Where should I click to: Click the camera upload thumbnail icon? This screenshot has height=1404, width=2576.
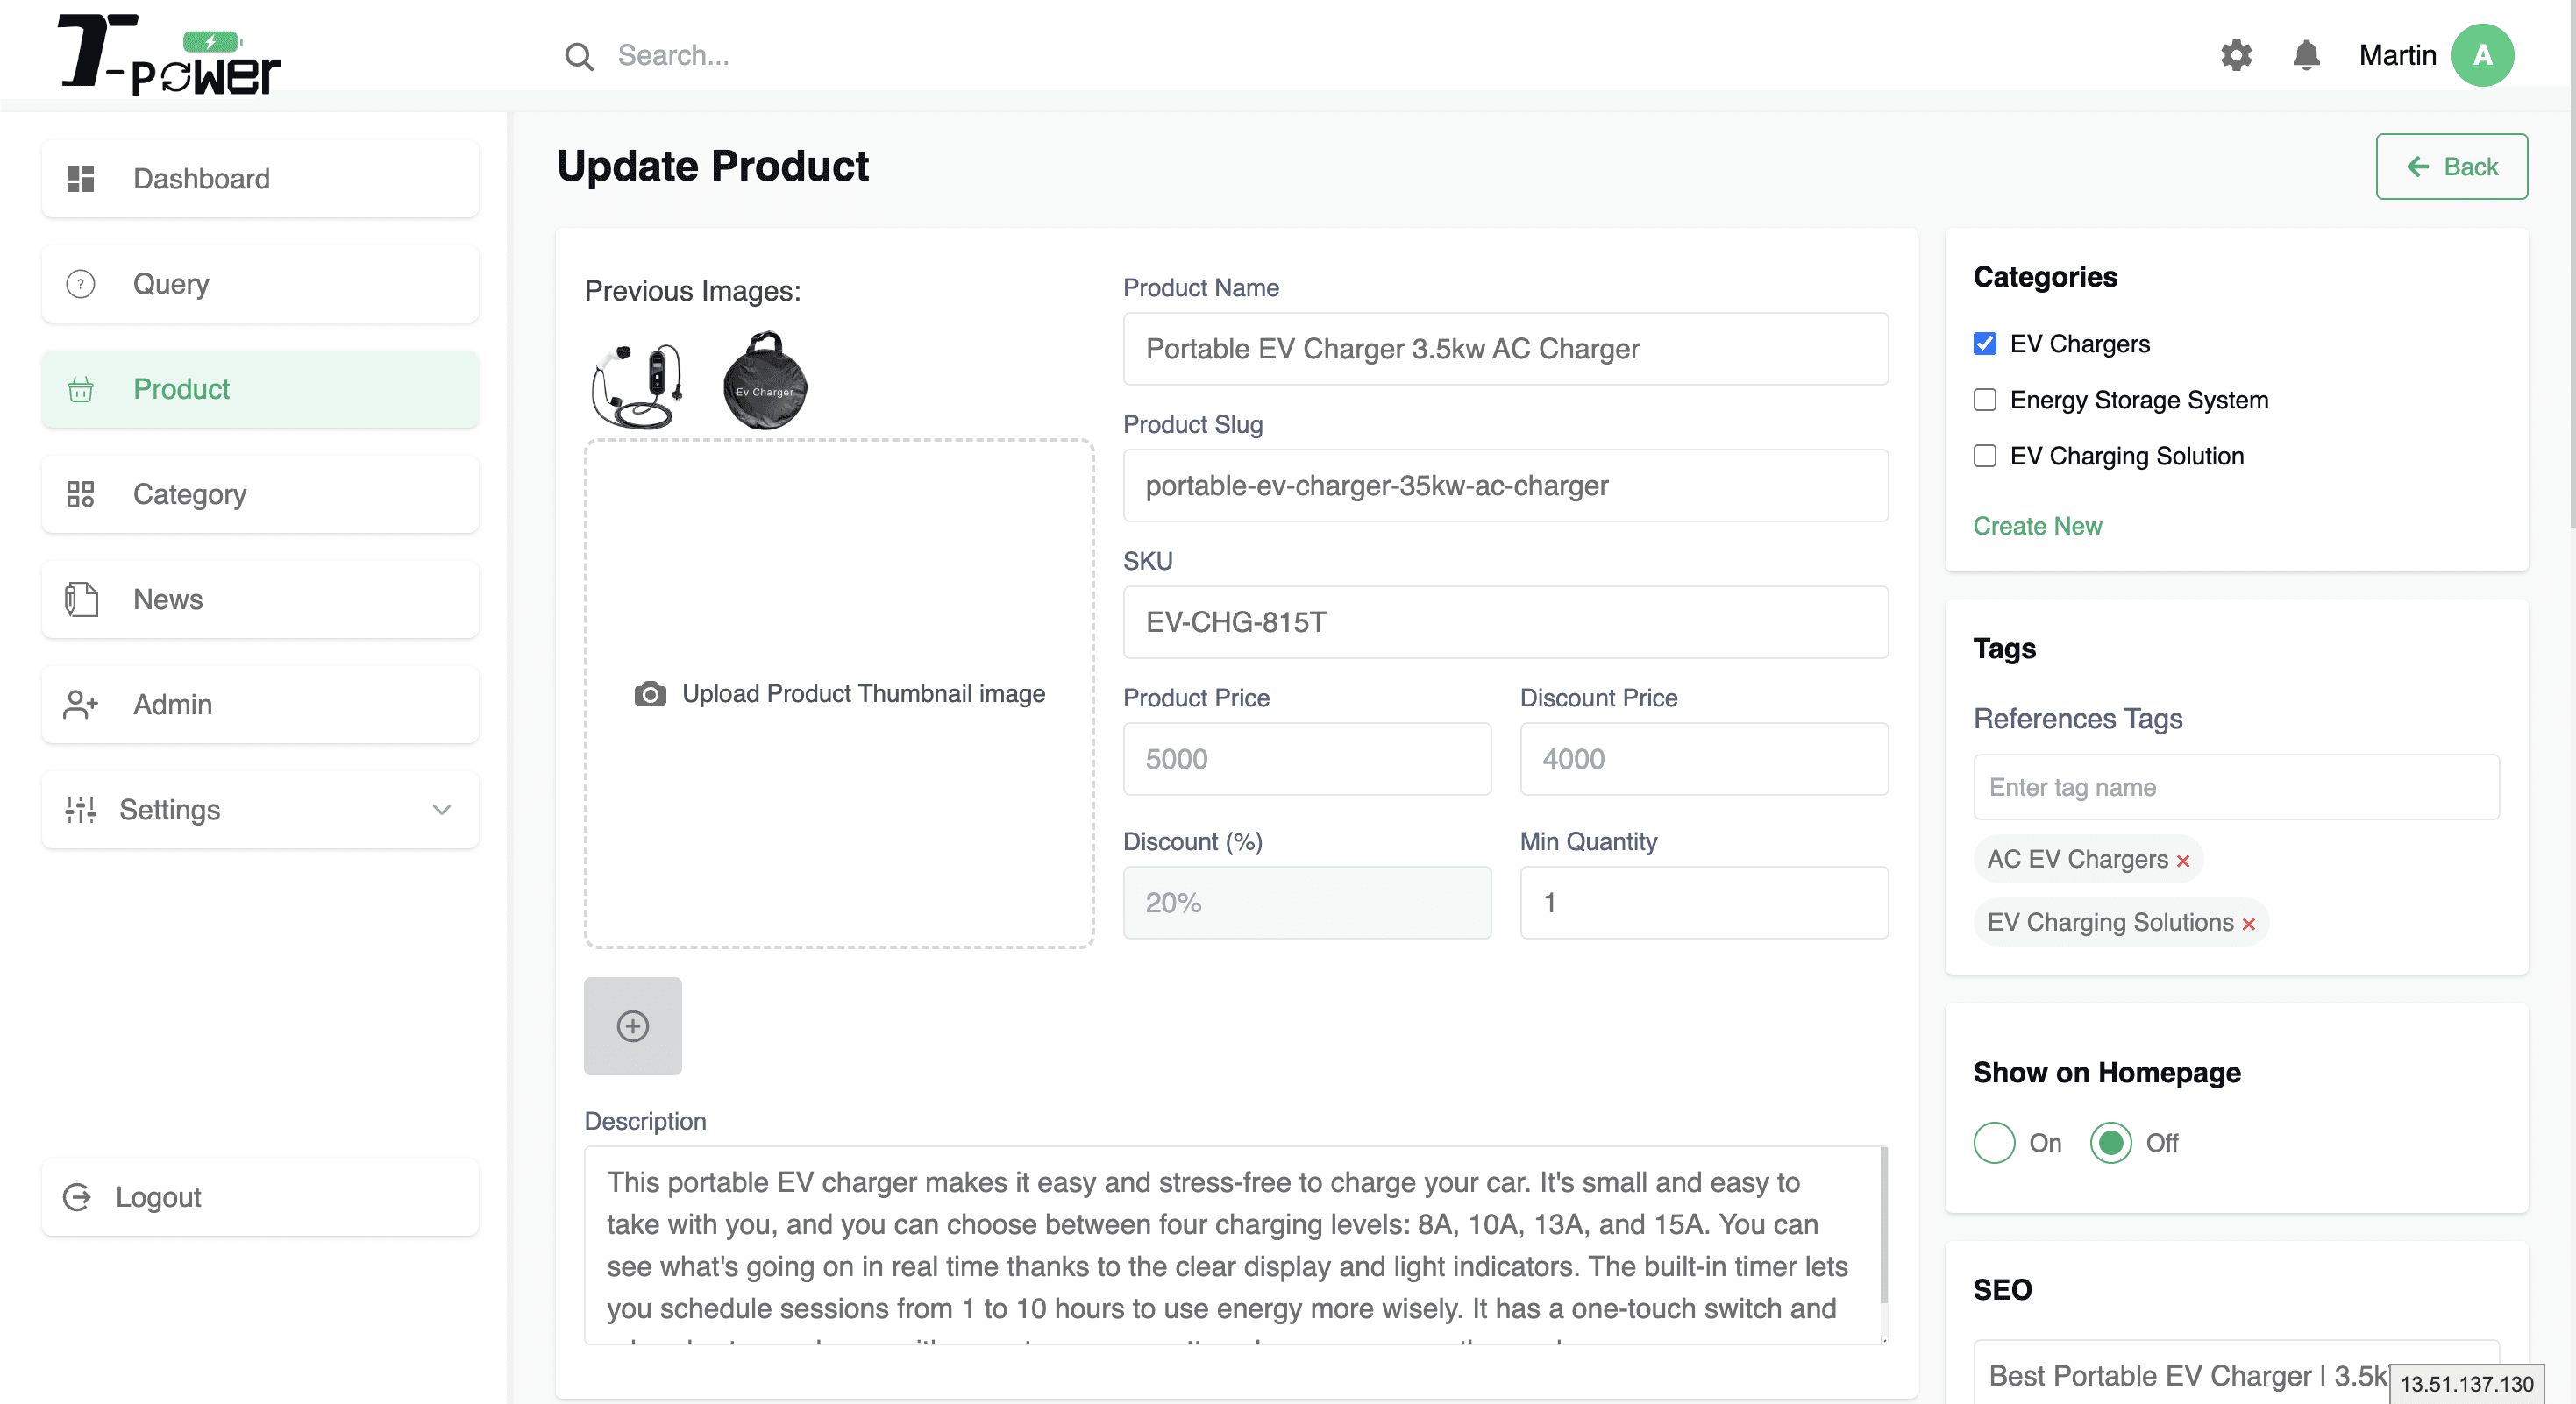pos(650,692)
